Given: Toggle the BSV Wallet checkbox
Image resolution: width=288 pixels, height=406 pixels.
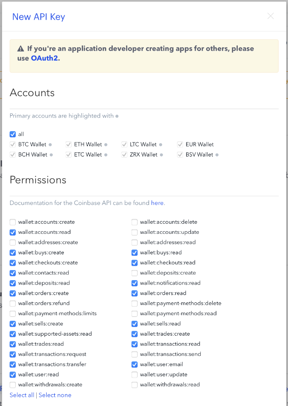Looking at the screenshot, I should pos(180,154).
